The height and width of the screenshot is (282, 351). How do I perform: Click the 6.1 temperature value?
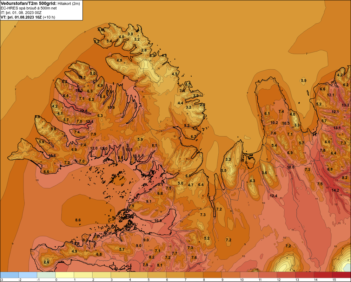[267, 114]
